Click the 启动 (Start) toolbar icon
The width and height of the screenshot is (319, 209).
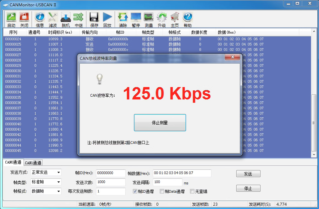(x=11, y=19)
